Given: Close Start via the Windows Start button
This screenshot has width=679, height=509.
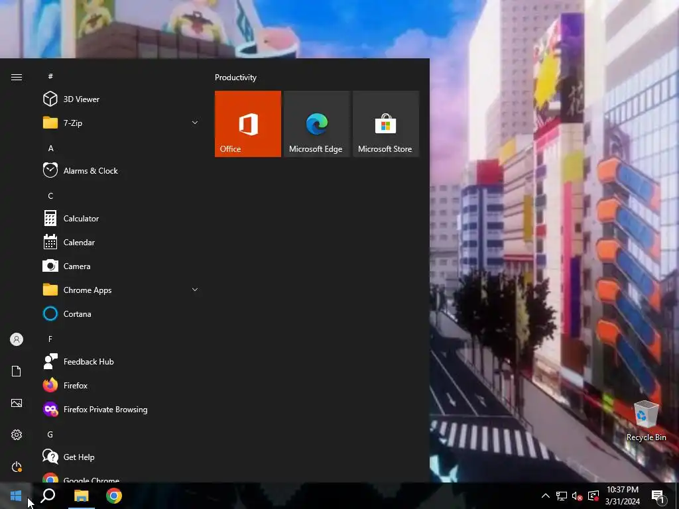Looking at the screenshot, I should click(16, 496).
